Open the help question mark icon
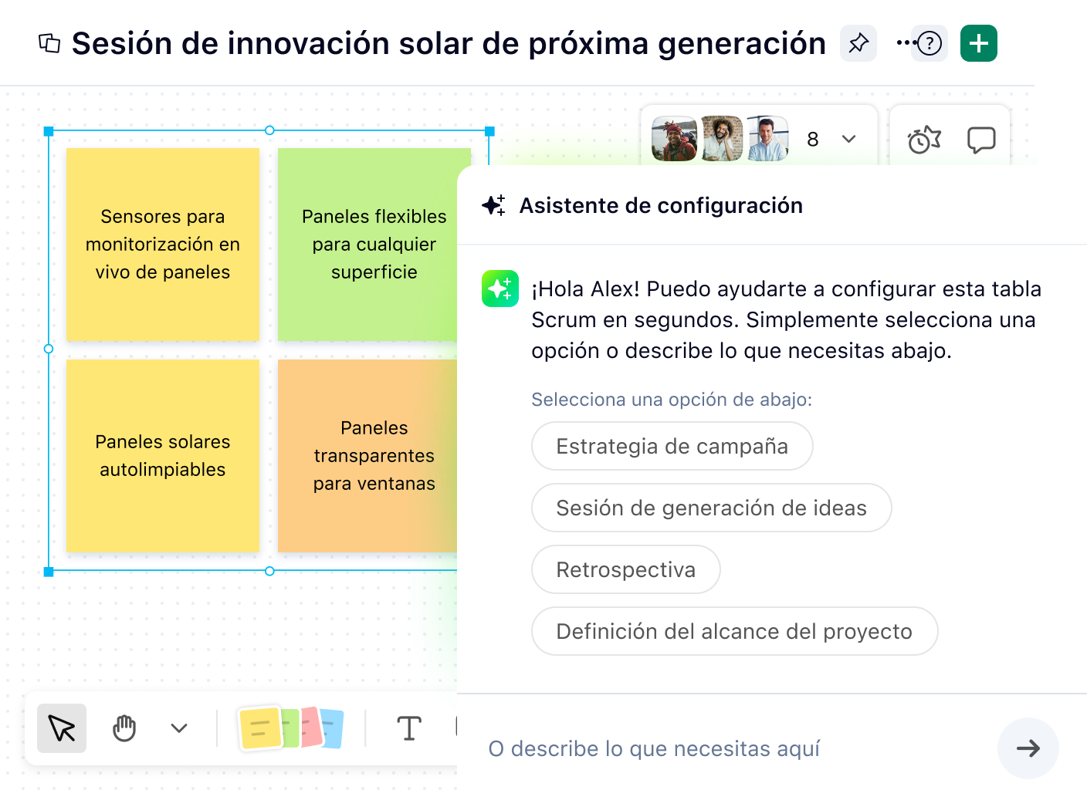Viewport: 1087px width, 790px height. coord(930,43)
